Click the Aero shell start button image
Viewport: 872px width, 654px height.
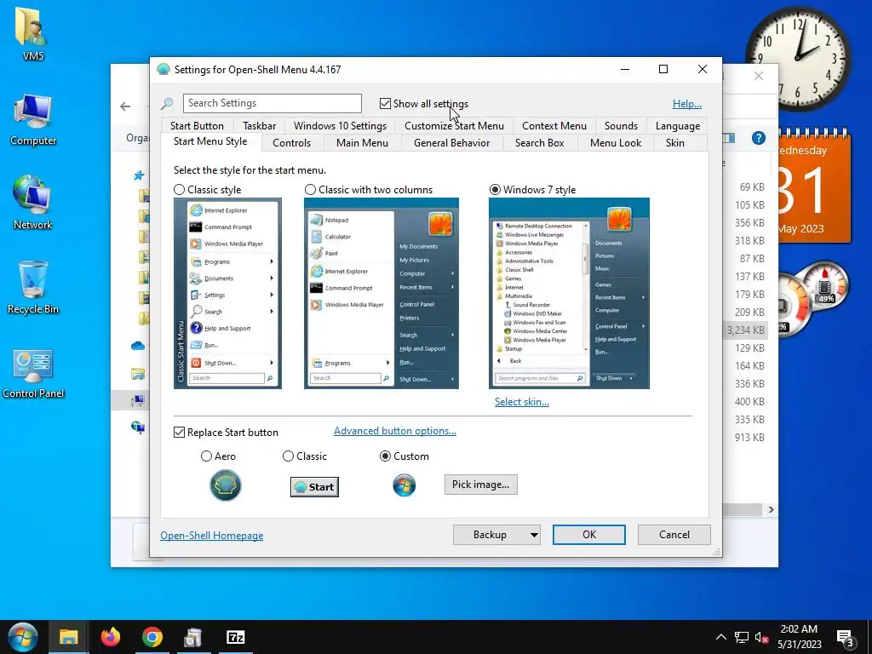tap(225, 485)
